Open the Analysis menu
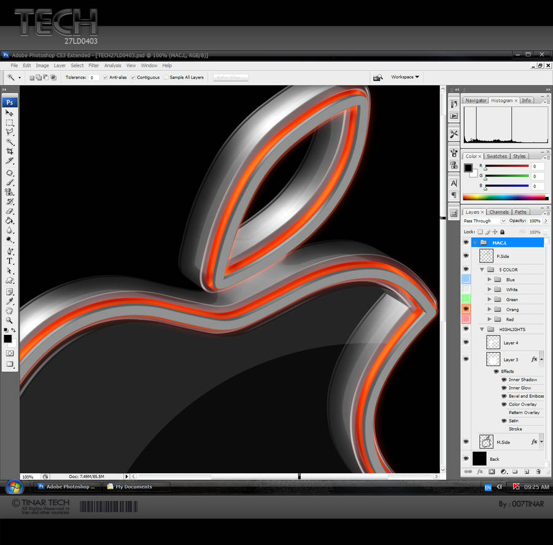This screenshot has width=553, height=545. click(112, 66)
